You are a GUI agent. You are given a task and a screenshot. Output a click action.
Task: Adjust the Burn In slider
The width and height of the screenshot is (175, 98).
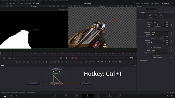157,43
